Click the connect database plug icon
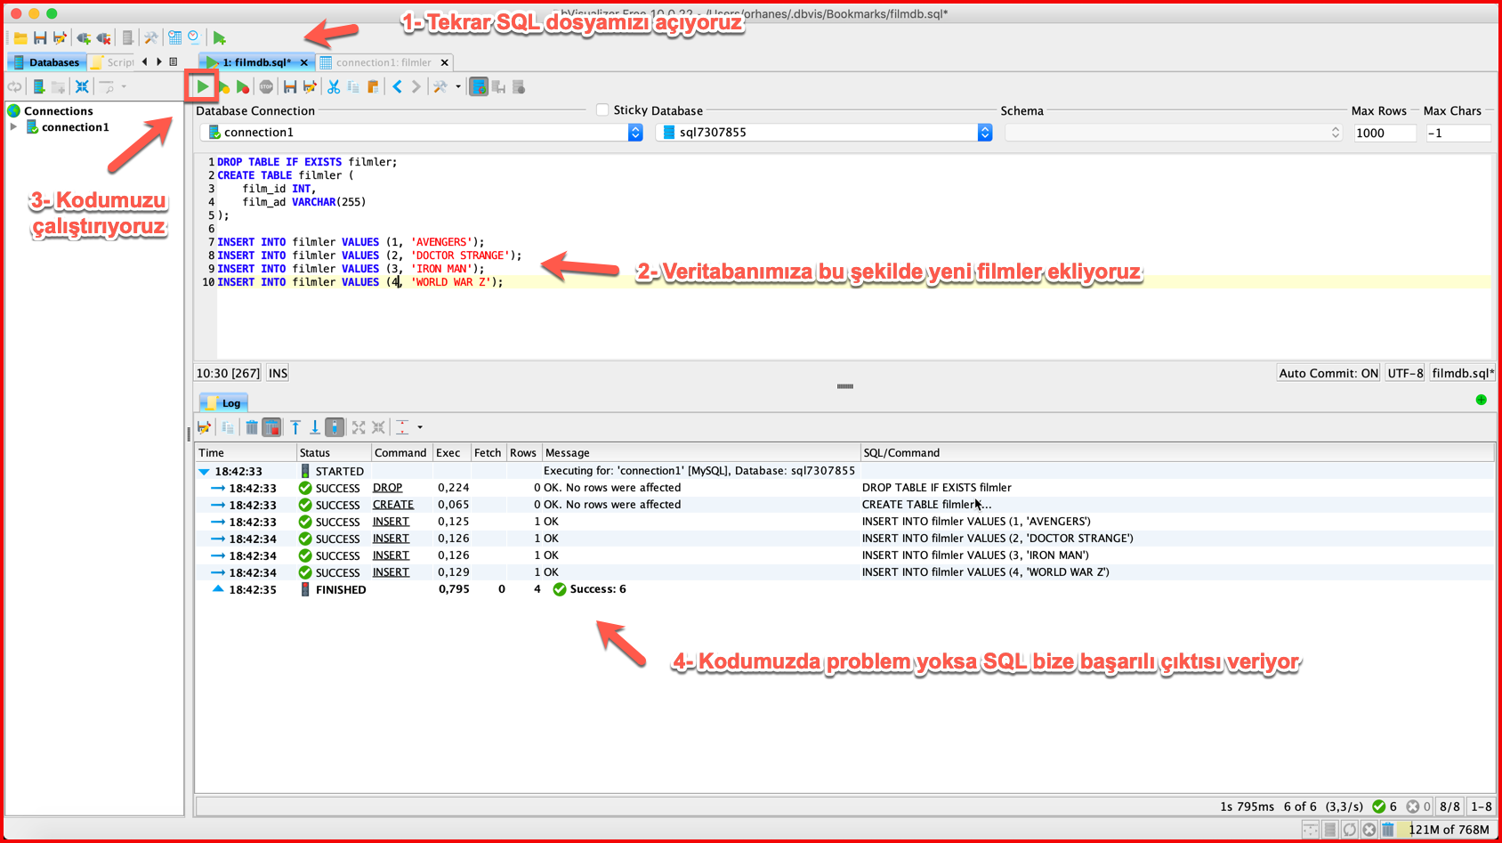The height and width of the screenshot is (843, 1502). coord(84,37)
